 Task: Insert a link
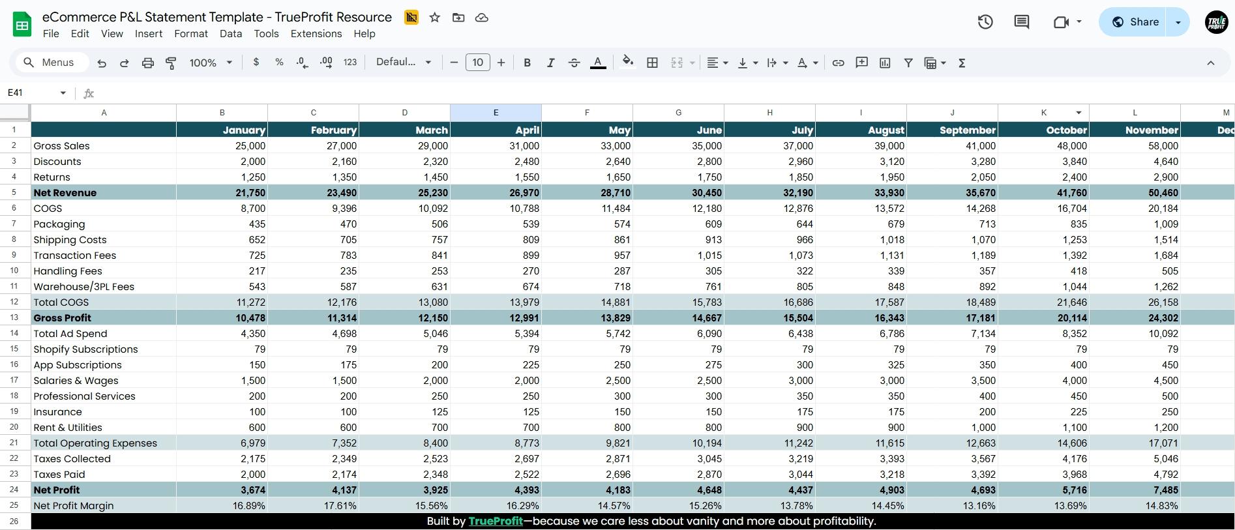[x=839, y=63]
